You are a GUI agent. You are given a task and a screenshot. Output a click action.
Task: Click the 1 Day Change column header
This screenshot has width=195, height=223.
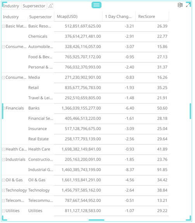click(119, 16)
